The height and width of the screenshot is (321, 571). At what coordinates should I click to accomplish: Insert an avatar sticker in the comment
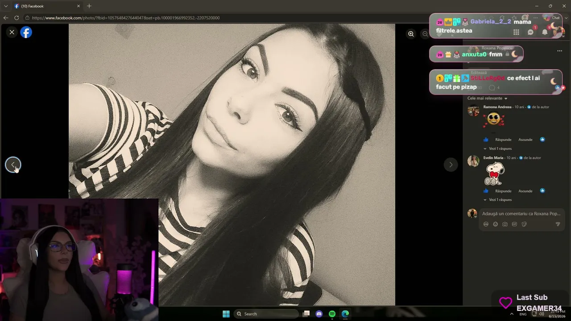point(486,224)
